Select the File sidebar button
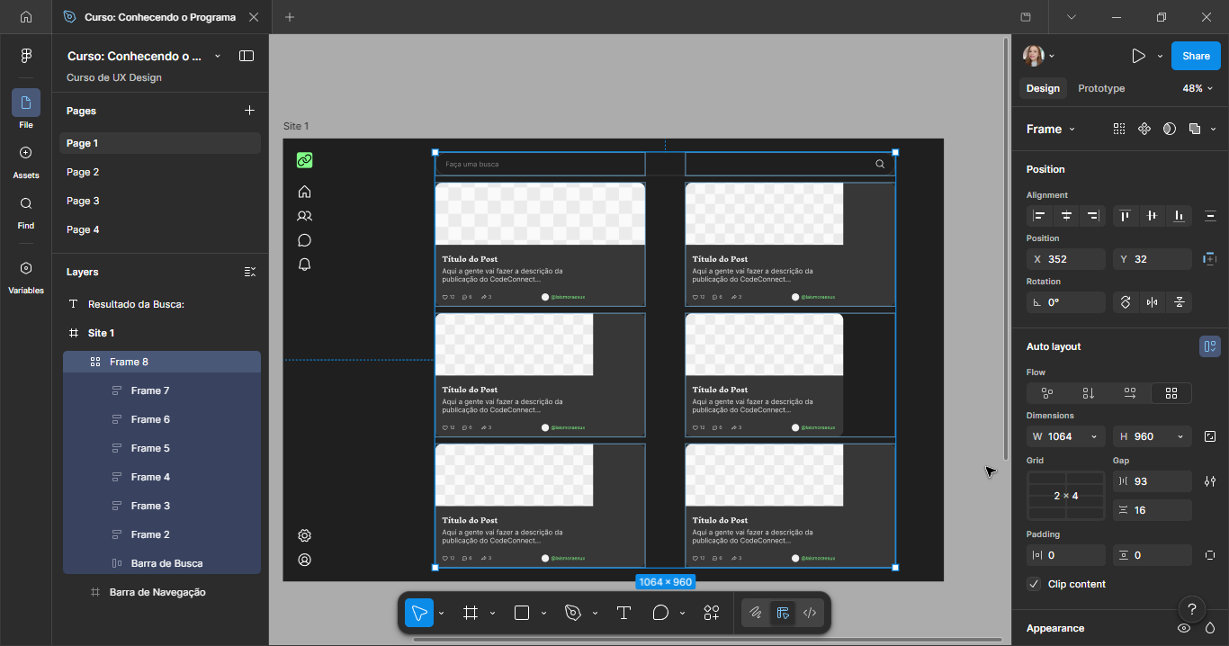This screenshot has width=1229, height=646. coord(25,110)
